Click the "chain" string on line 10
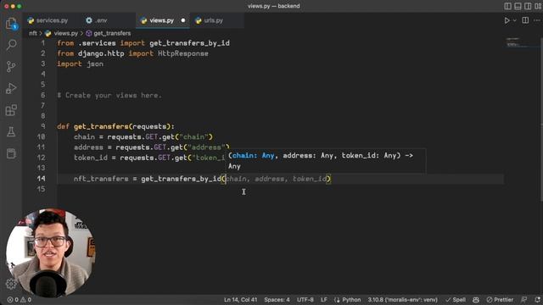The width and height of the screenshot is (543, 305). (194, 137)
